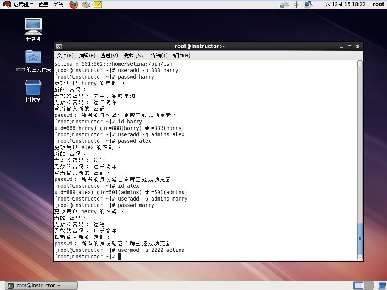Viewport: 387px width, 290px height.
Task: Open the Firefox browser launcher
Action: [74, 5]
